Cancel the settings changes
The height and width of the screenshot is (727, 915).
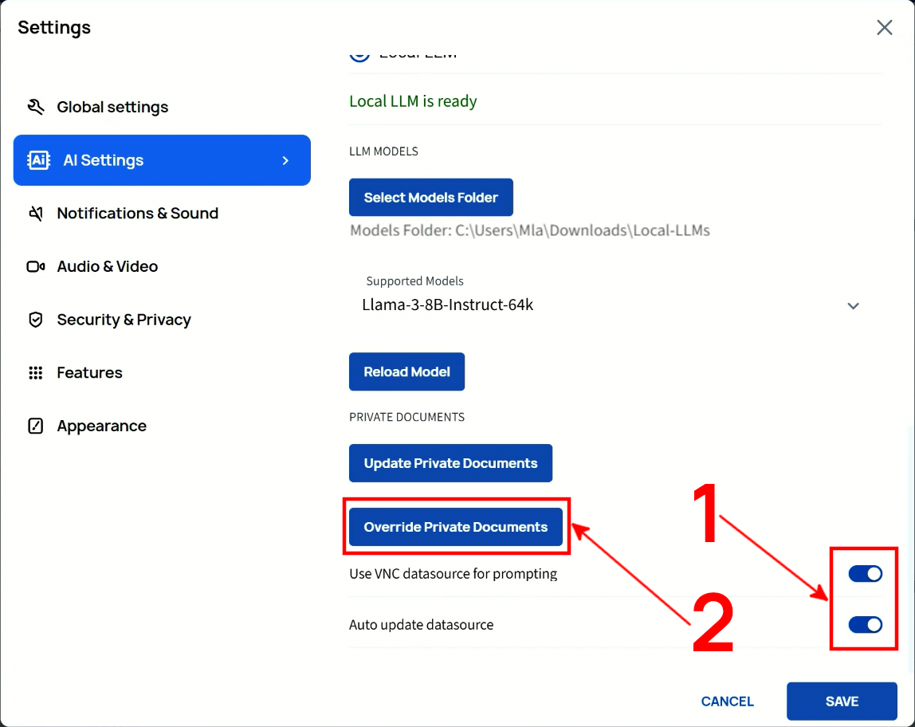pyautogui.click(x=727, y=701)
